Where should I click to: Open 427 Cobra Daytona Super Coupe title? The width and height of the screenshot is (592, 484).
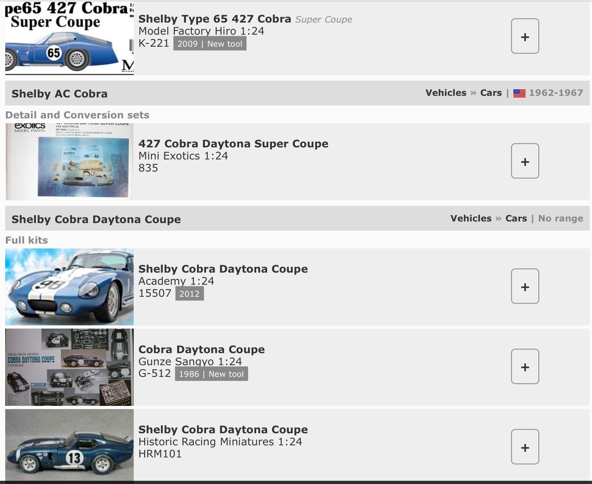(233, 144)
